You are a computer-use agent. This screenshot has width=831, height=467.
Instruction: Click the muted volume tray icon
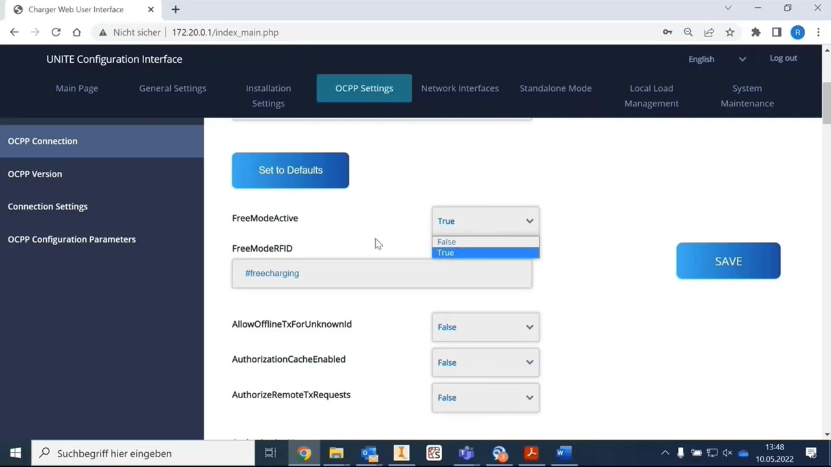click(727, 453)
